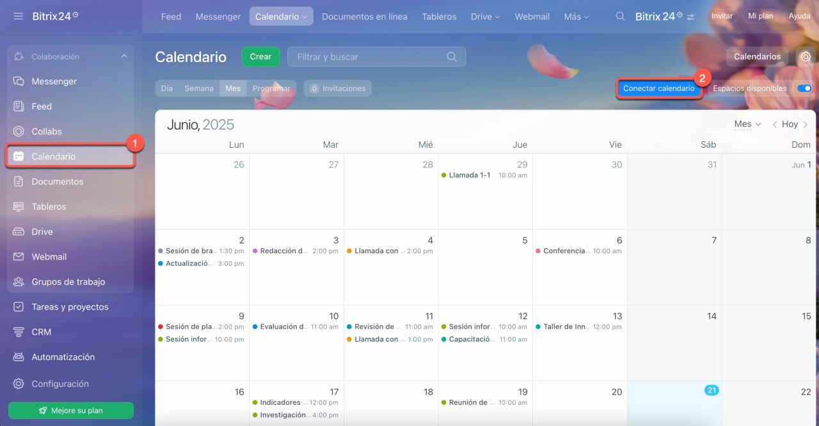Open Configuración in the sidebar

click(x=70, y=384)
